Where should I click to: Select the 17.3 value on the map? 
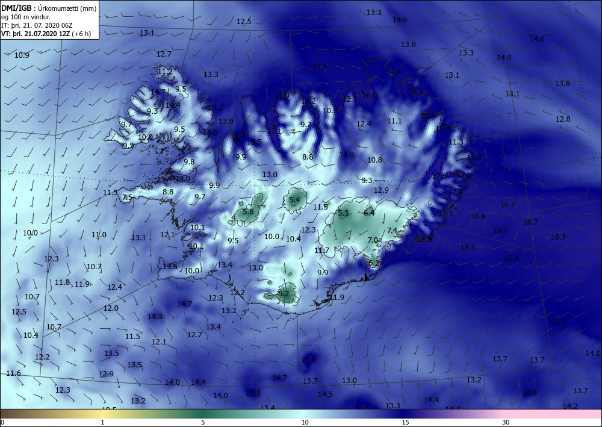tap(445, 213)
